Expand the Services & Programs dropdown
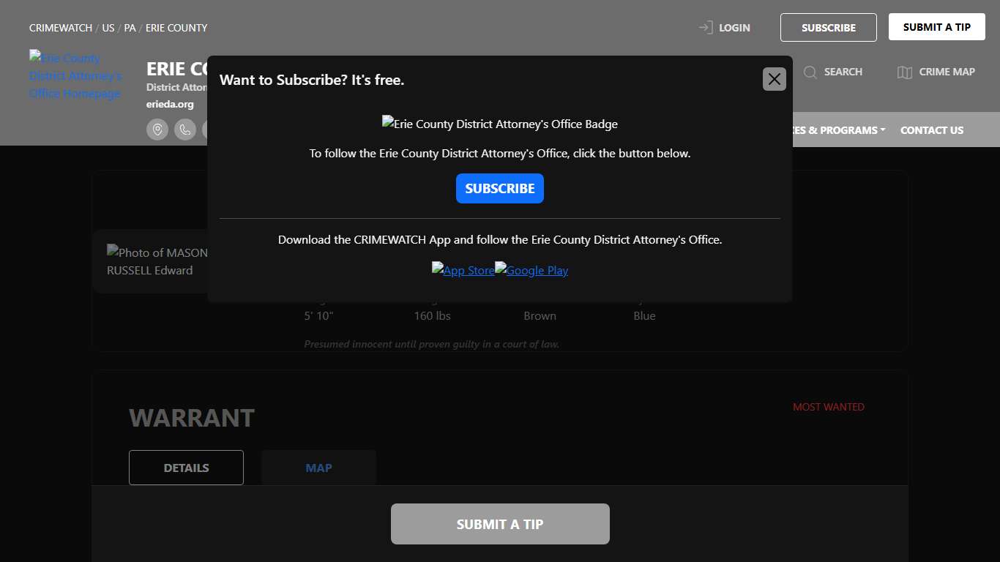 pos(838,130)
